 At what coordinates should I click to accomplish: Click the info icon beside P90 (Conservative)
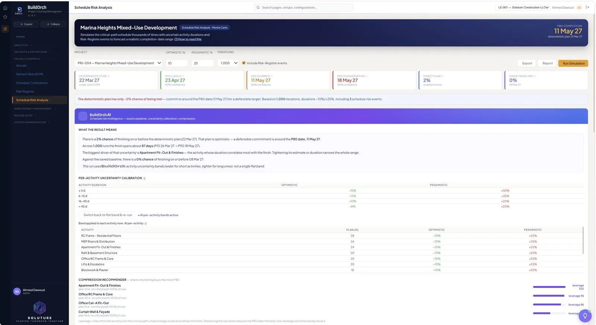(x=367, y=76)
